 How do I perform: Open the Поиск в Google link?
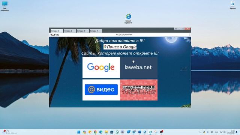point(120,47)
